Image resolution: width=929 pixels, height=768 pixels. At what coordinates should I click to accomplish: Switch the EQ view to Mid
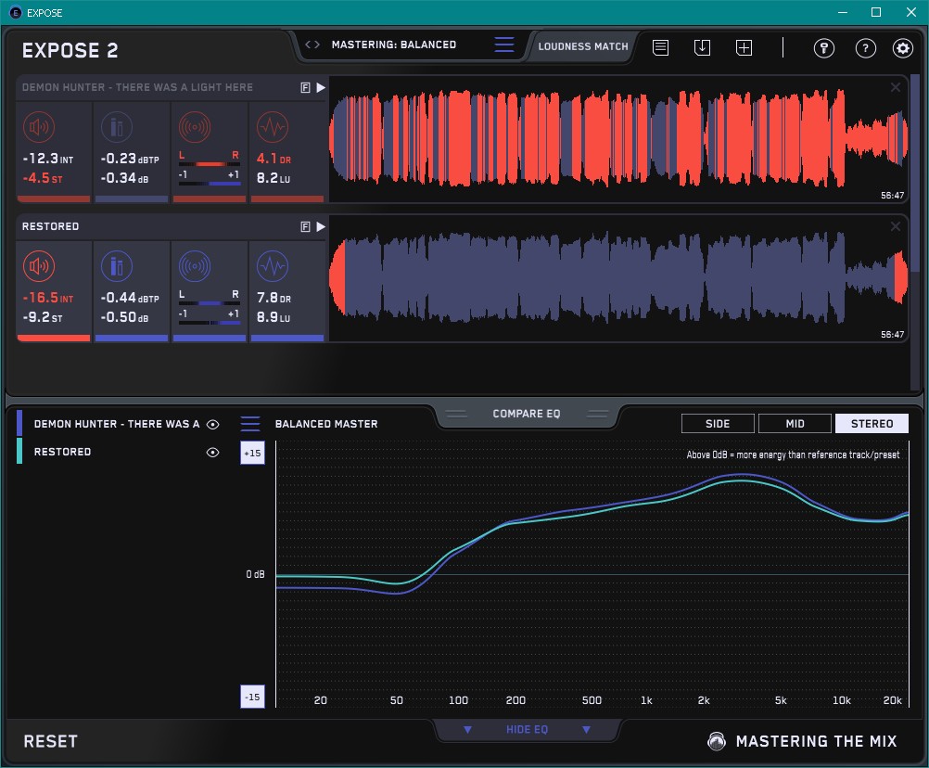[x=795, y=424]
